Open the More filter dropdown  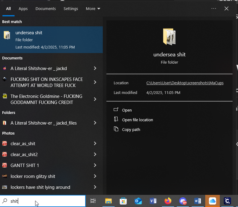tap(93, 9)
